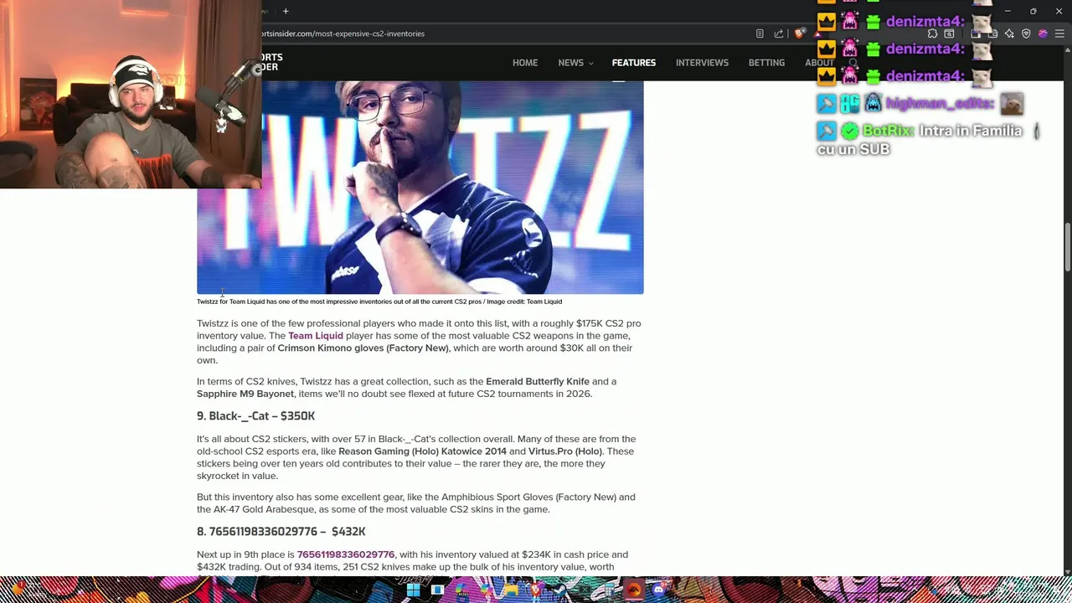Viewport: 1072px width, 603px height.
Task: Open Steam from the taskbar
Action: [x=560, y=590]
